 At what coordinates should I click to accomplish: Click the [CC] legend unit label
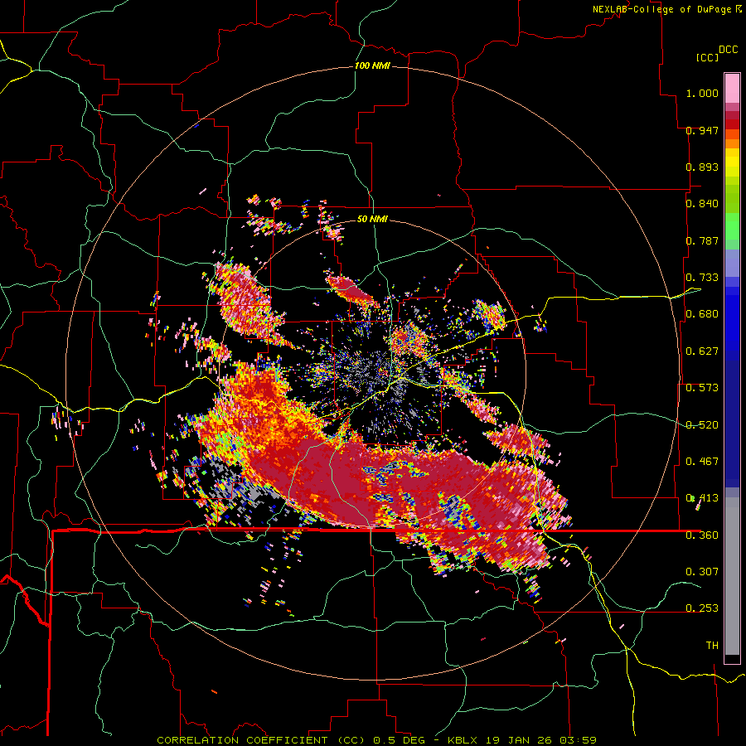(x=706, y=57)
